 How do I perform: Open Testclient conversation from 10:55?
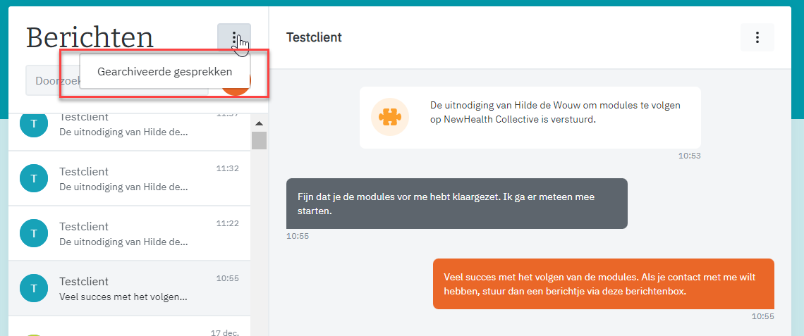pos(129,288)
